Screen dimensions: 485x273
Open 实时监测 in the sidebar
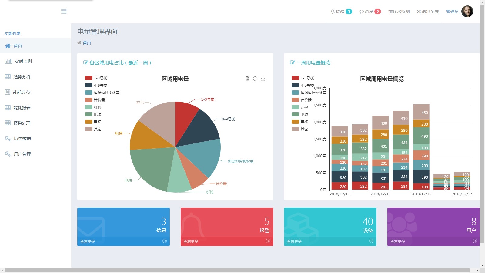click(x=35, y=61)
